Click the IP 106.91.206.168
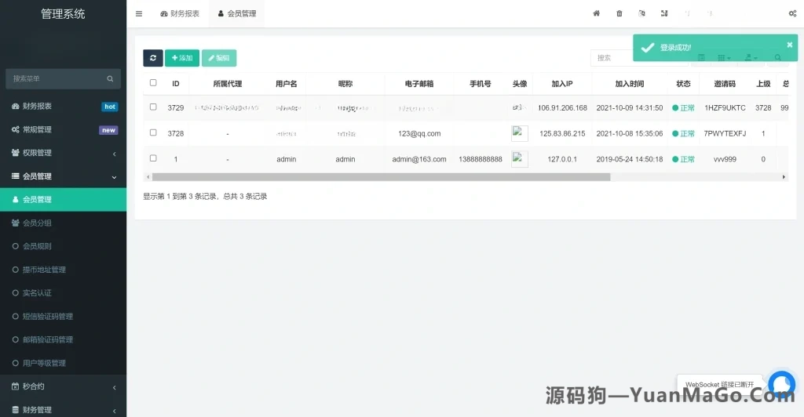Viewport: 804px width, 417px height. click(x=562, y=108)
